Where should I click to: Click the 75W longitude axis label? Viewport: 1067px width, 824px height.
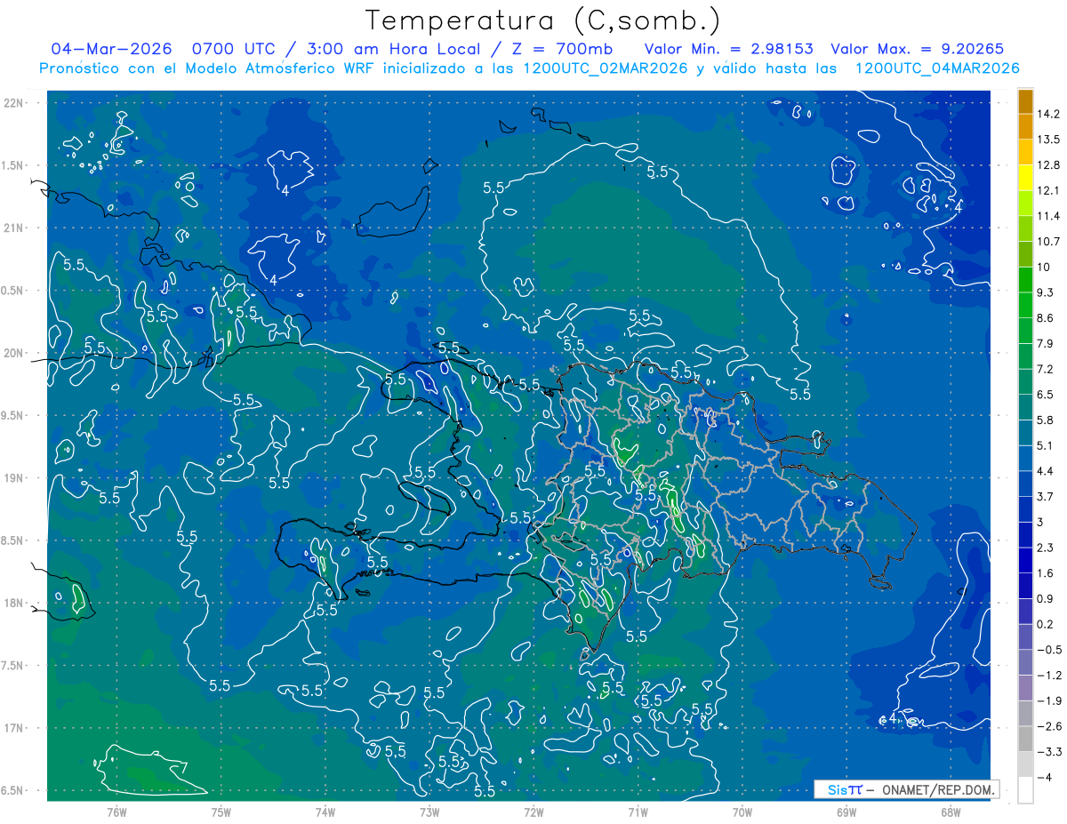pyautogui.click(x=221, y=812)
